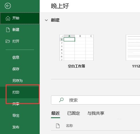The width and height of the screenshot is (140, 134).
Task: Click the 新建 section heading text
Action: click(55, 20)
